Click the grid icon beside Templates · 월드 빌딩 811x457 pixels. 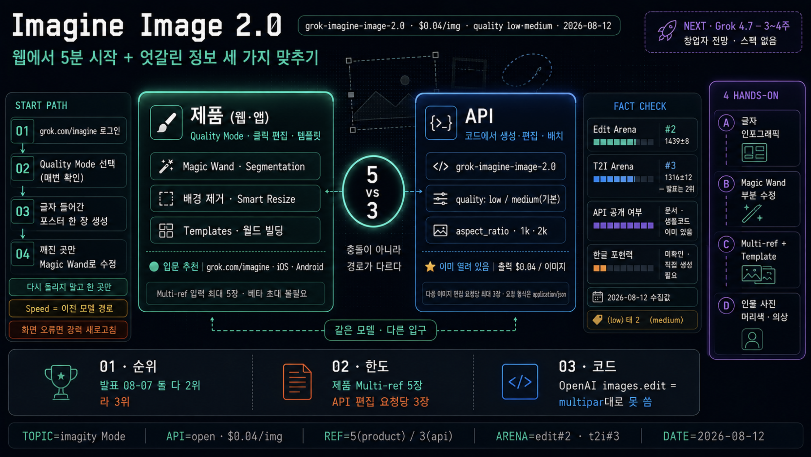pyautogui.click(x=166, y=231)
